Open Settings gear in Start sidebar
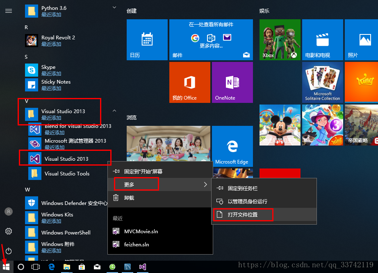 [x=9, y=231]
